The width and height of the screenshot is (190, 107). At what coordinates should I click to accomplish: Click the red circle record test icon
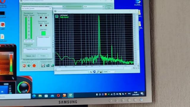point(34,66)
